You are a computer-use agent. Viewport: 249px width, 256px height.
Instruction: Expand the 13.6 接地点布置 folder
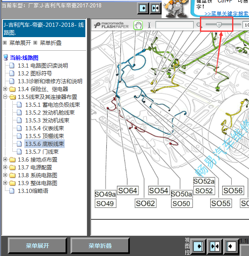tap(5, 160)
